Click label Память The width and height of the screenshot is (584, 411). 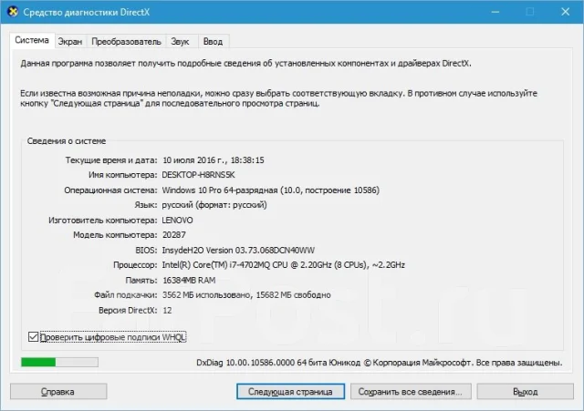pos(141,280)
